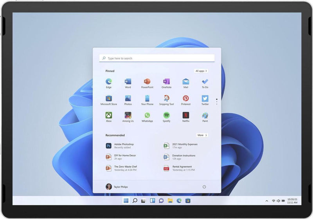Check battery status in system tray
The width and height of the screenshot is (313, 219).
pos(283,201)
